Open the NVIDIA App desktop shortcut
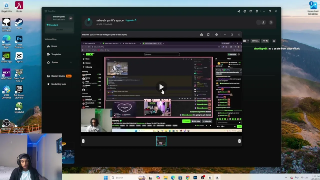The width and height of the screenshot is (320, 180). [6, 57]
